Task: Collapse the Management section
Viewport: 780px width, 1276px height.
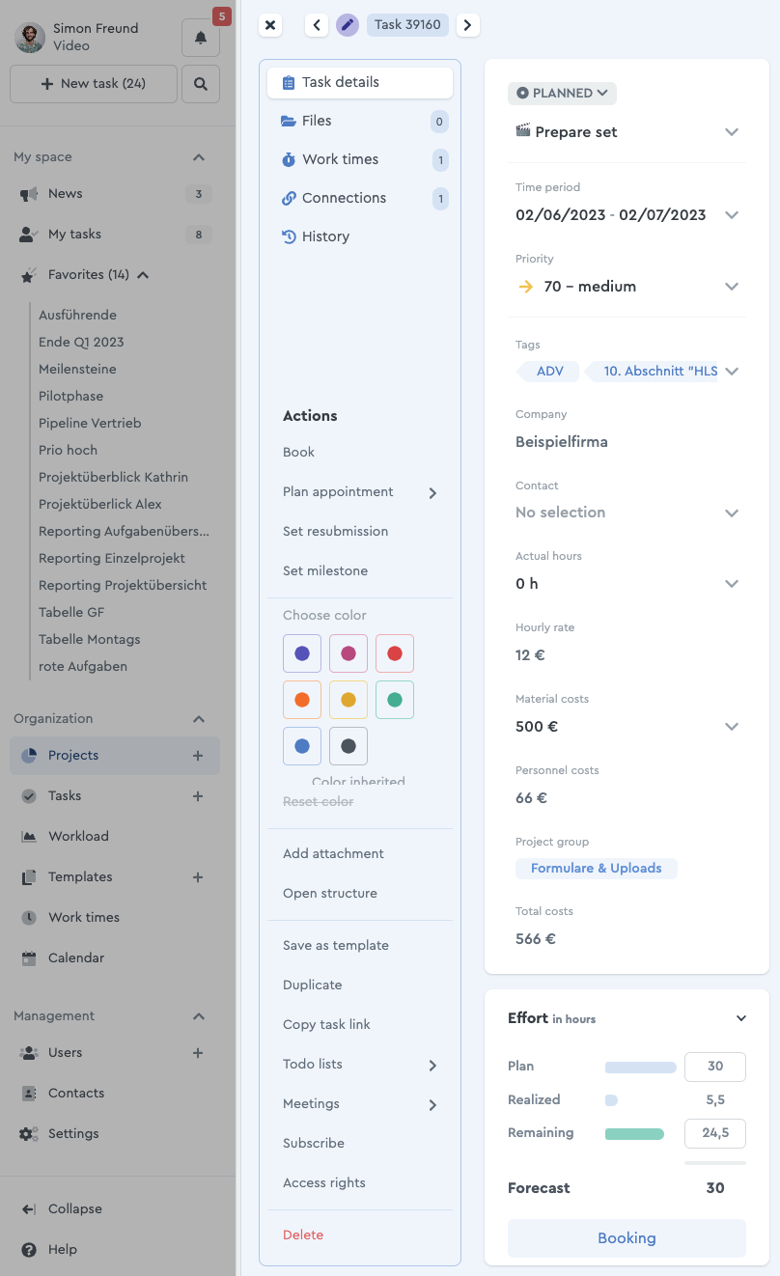Action: 199,1016
